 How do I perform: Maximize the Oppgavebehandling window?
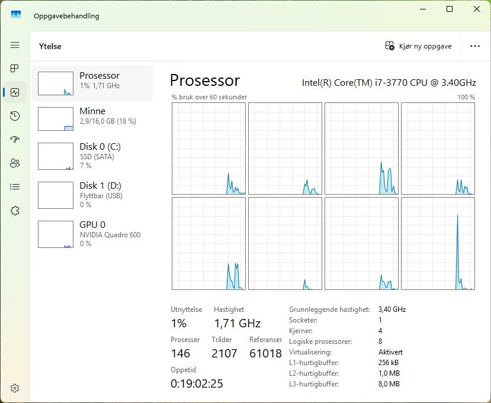point(450,9)
